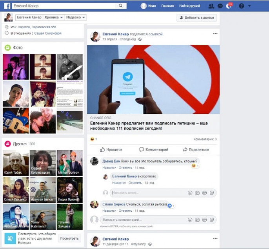Open friend requests icon in top bar

(211, 6)
